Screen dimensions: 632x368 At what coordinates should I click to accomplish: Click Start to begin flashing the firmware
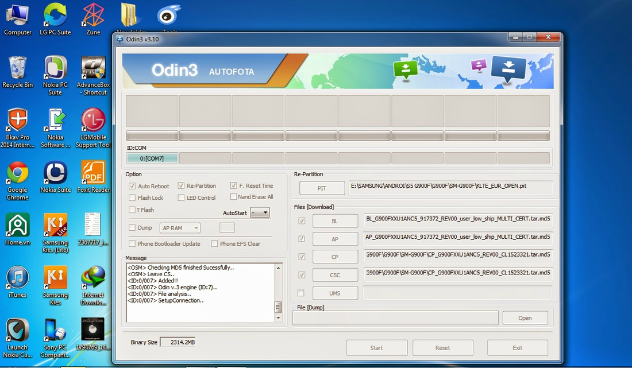tap(376, 347)
